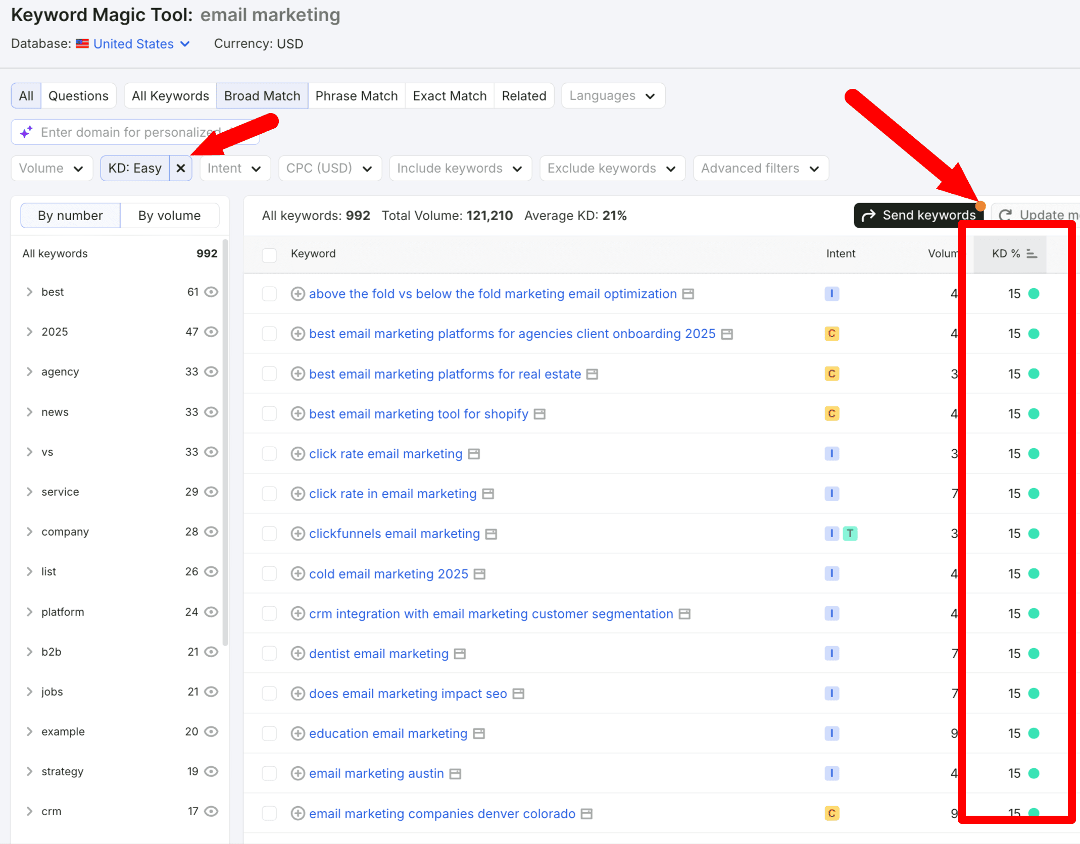Hide the 'platform' keyword group
The height and width of the screenshot is (844, 1080).
point(211,612)
